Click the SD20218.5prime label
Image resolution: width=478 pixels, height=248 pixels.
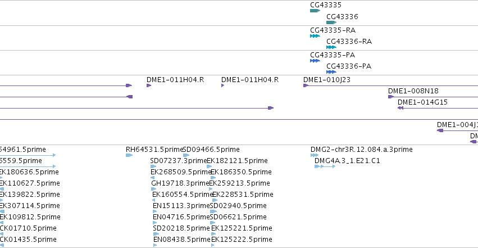(x=181, y=228)
